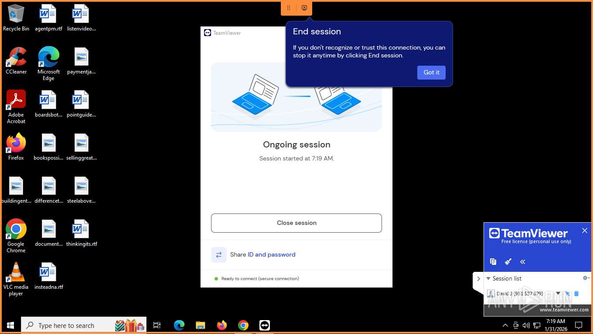Select the Firefox desktop shortcut
This screenshot has width=593, height=334.
16,147
